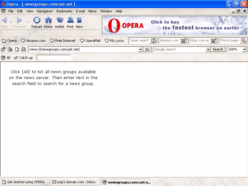
Task: Open the E-mail menu
Action: [x=80, y=11]
